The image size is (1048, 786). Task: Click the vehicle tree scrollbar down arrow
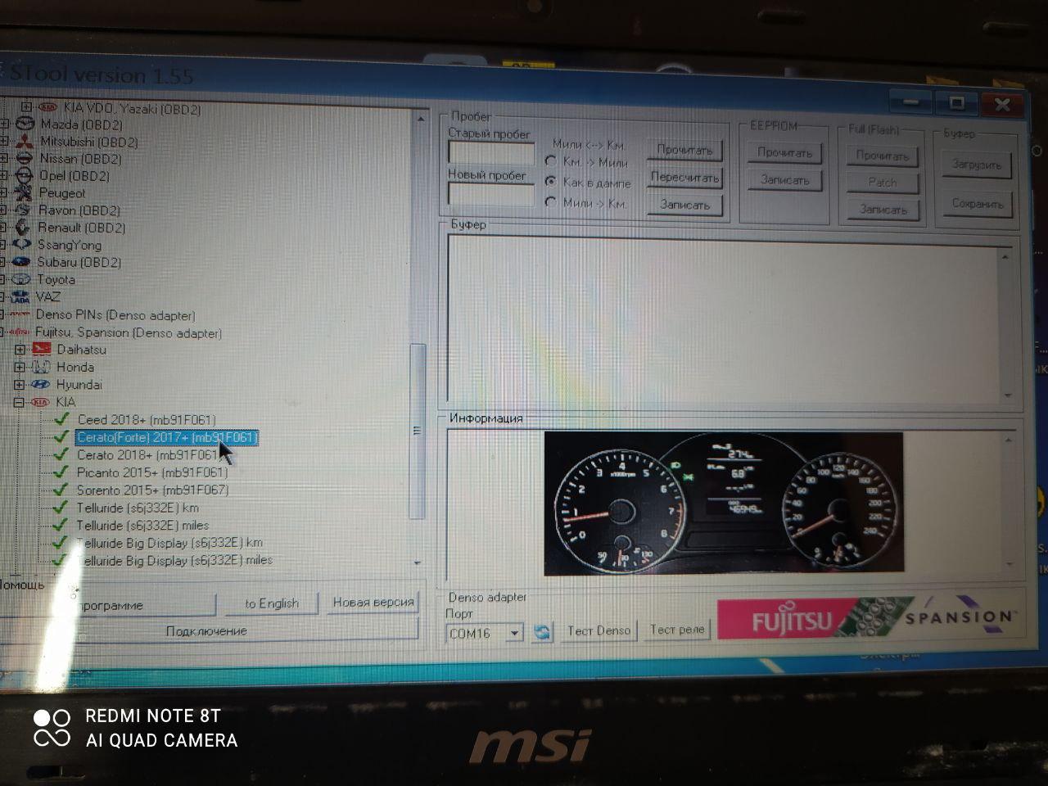click(x=418, y=562)
